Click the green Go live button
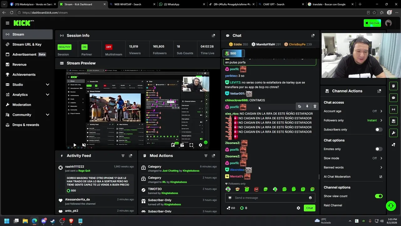Viewport: 401px width, 226px height. tap(372, 23)
